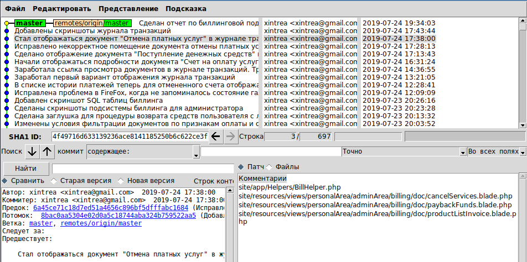Select commit 'Добавлены скриншоты журнала транзакций'
The height and width of the screenshot is (262, 527).
[93, 31]
